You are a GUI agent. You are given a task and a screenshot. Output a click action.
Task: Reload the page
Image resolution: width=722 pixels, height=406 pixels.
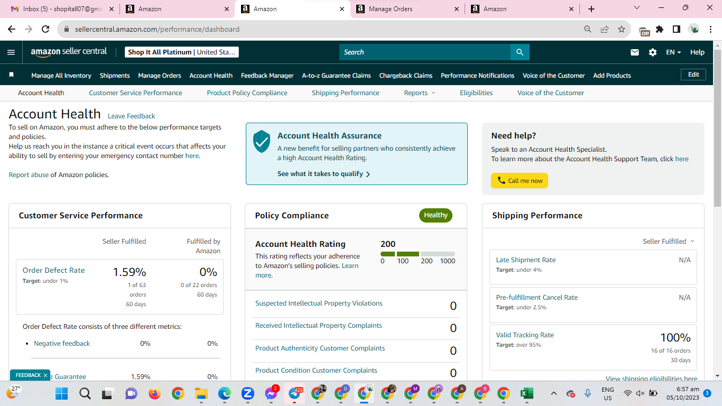pyautogui.click(x=45, y=30)
